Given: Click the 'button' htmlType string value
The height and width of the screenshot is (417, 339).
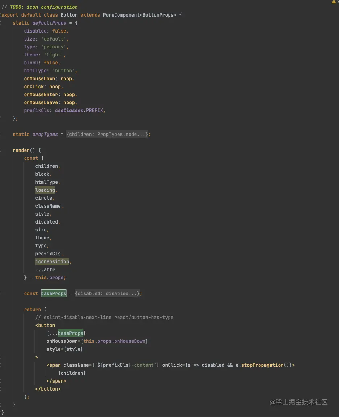Looking at the screenshot, I should tap(63, 71).
